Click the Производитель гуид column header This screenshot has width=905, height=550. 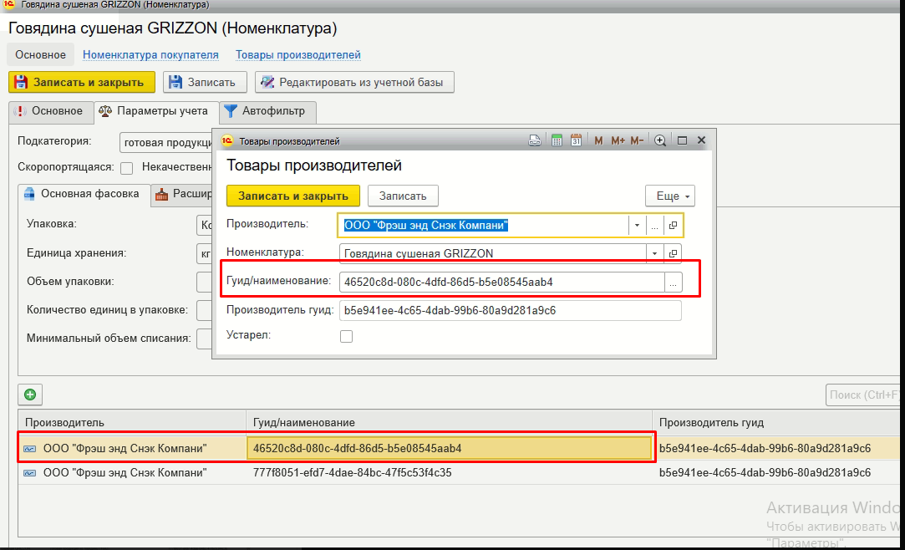[x=776, y=422]
